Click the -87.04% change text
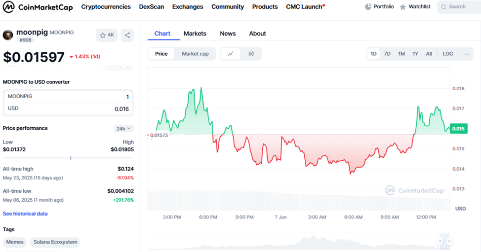481x252 pixels. tap(124, 178)
